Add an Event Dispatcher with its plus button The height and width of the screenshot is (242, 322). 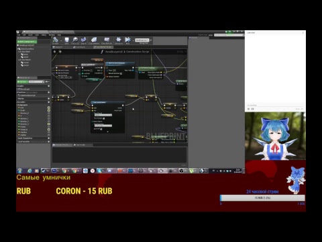[x=48, y=138]
